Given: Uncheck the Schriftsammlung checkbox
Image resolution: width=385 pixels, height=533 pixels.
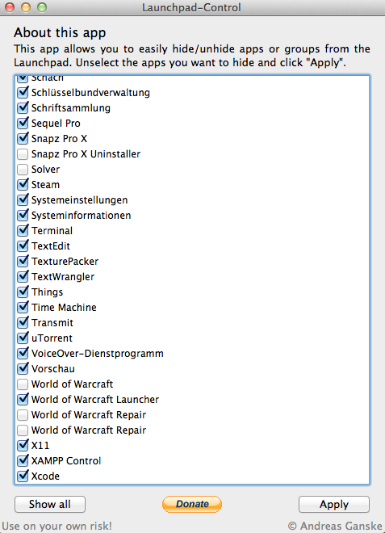Looking at the screenshot, I should coord(23,107).
